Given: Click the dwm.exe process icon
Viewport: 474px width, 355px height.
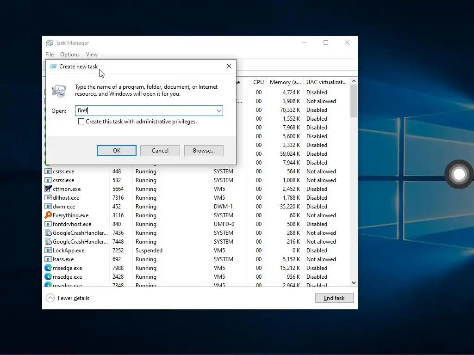Looking at the screenshot, I should (x=48, y=207).
